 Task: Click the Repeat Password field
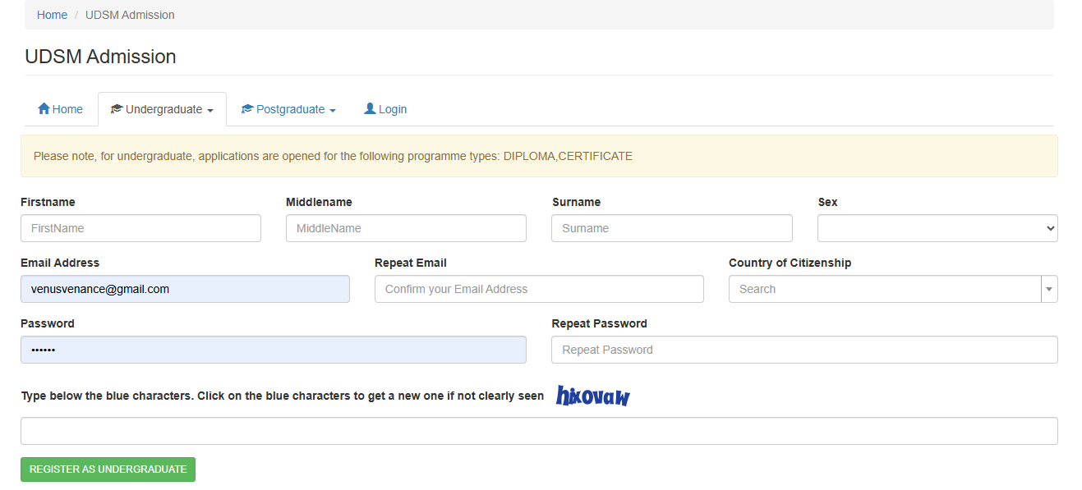(x=804, y=350)
